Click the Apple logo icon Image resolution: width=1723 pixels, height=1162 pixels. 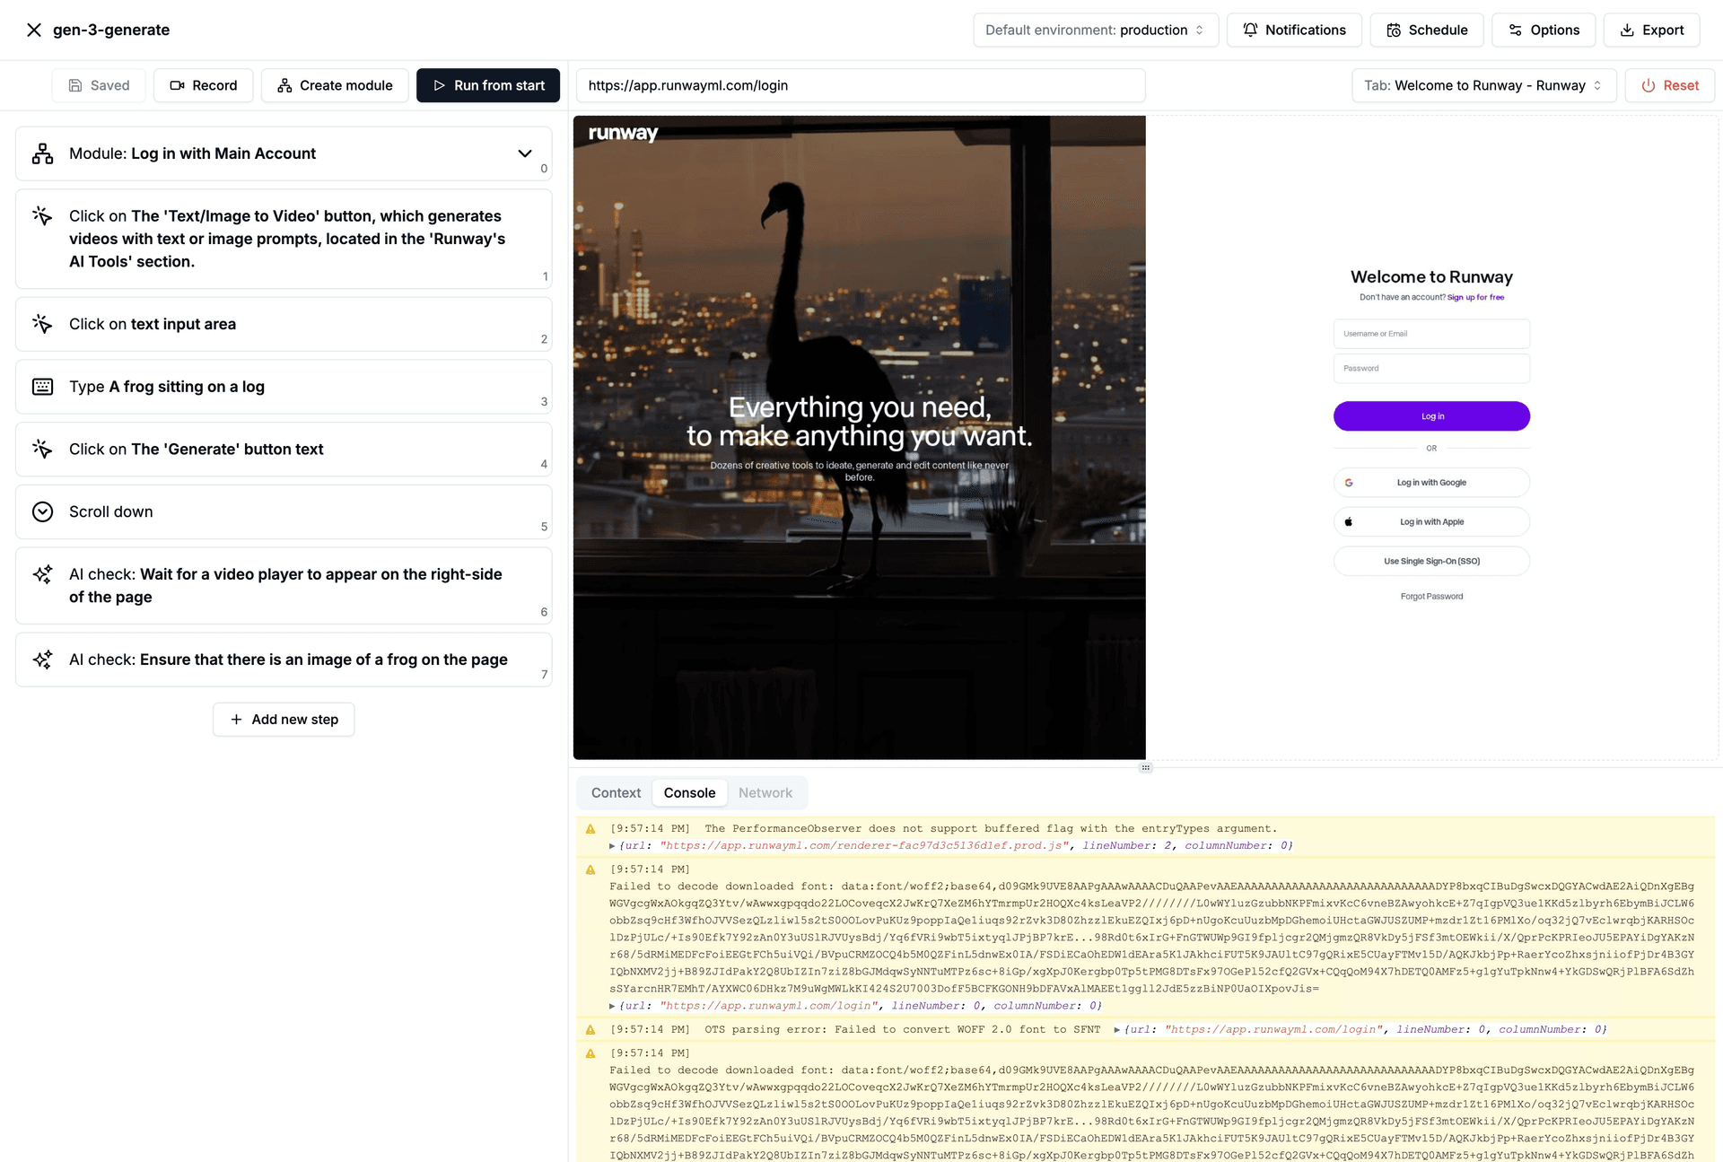[1349, 522]
